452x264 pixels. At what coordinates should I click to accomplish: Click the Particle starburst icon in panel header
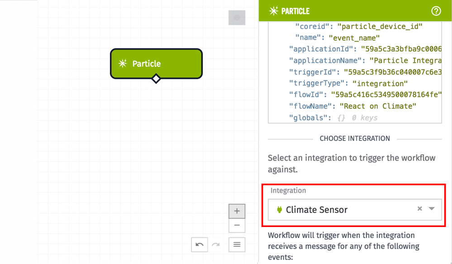point(274,11)
